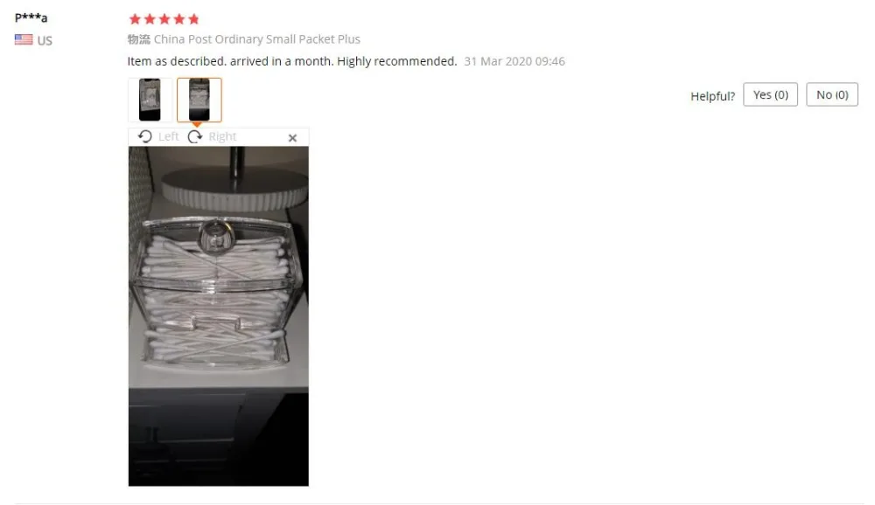Click the rotate left arrow icon
Viewport: 875px width, 505px height.
tap(144, 136)
